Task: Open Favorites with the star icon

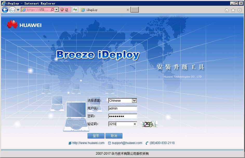Action: coord(233,10)
